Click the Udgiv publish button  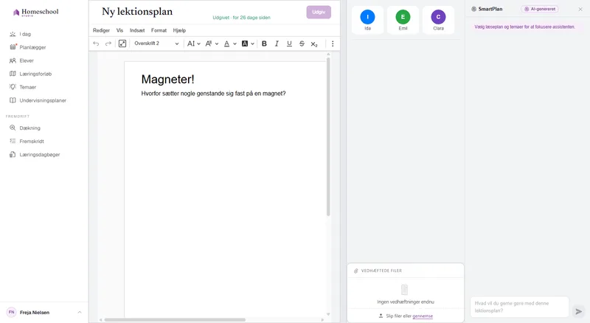319,12
